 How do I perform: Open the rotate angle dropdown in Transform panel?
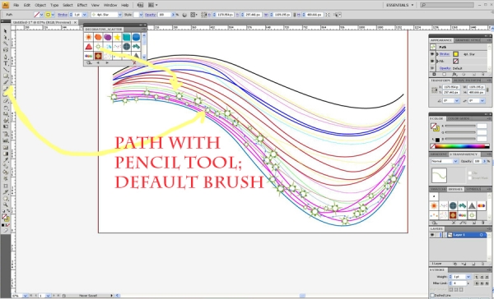[457, 101]
